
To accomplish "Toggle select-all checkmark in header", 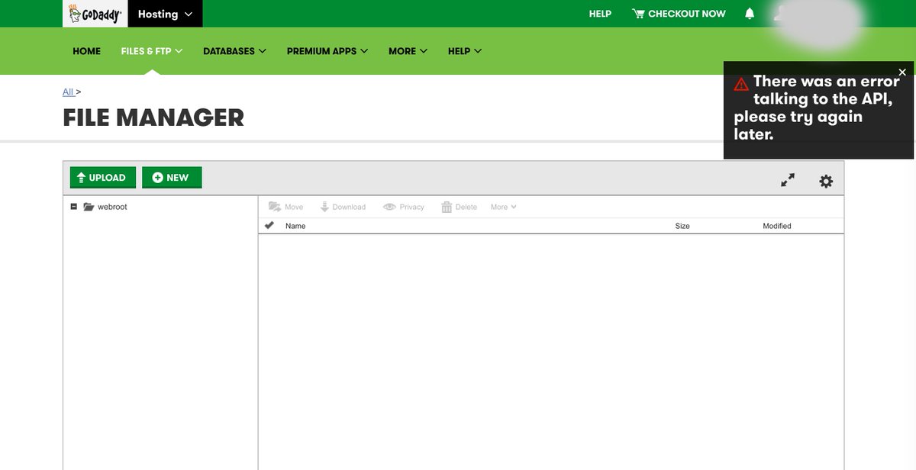I will tap(269, 226).
